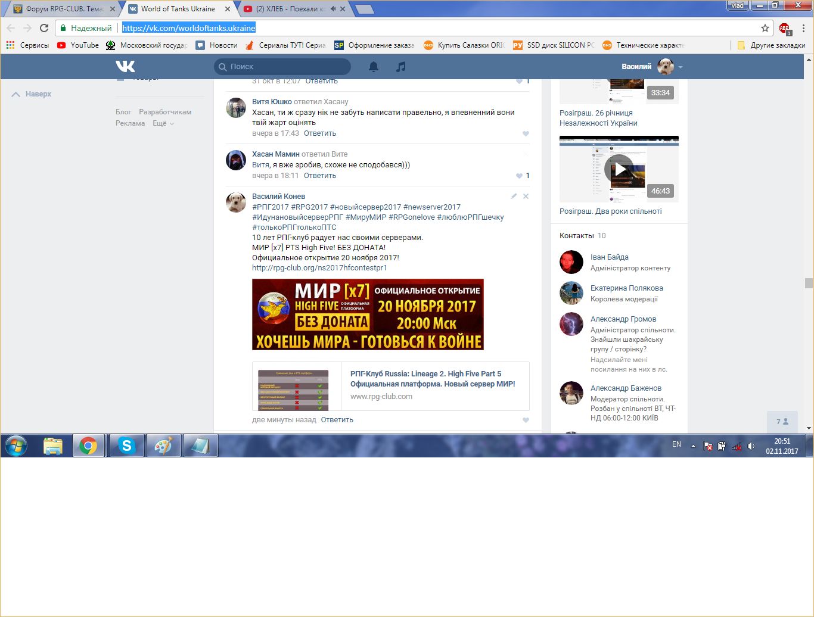This screenshot has height=617, width=814.
Task: Open the vlad Chrome profile button
Action: [738, 5]
